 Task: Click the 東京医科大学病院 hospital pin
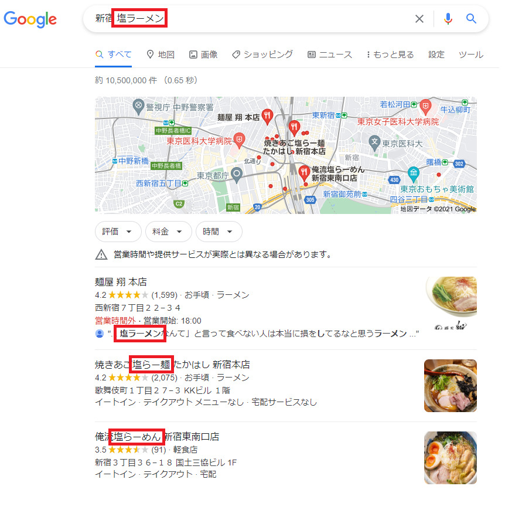pyautogui.click(x=240, y=141)
